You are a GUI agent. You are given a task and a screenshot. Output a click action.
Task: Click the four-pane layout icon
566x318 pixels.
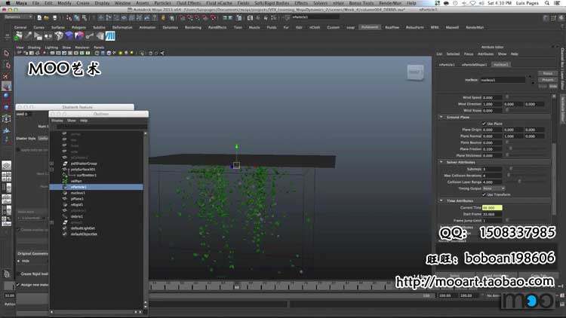[7, 176]
